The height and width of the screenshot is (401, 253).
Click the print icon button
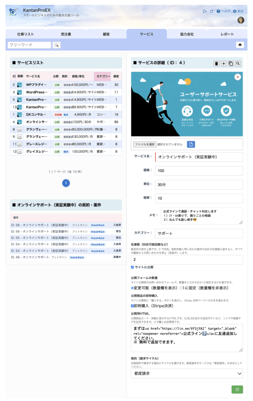click(x=240, y=45)
